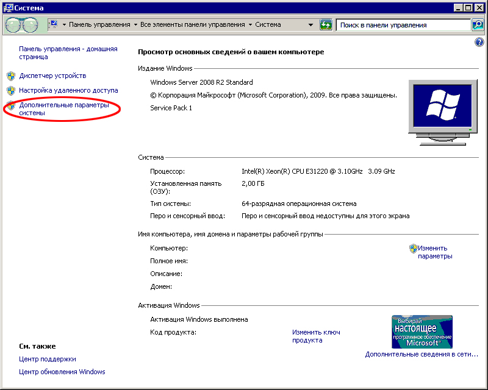488x390 pixels.
Task: Click the Код продукта label
Action: [x=173, y=333]
